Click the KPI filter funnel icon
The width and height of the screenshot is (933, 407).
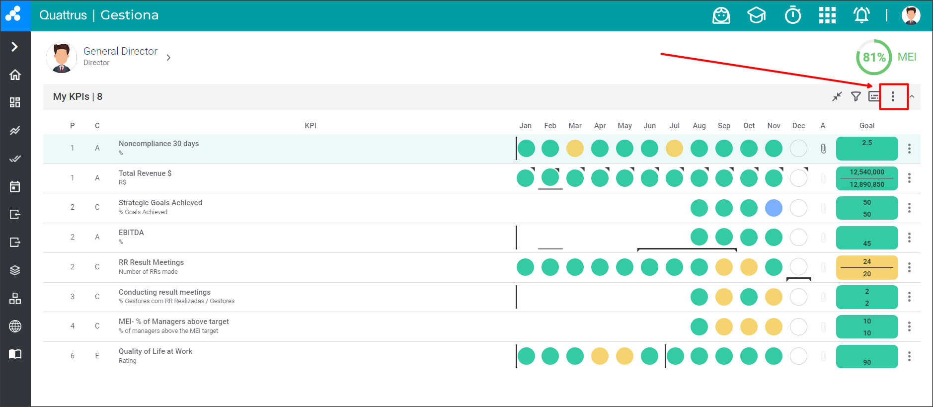tap(855, 96)
